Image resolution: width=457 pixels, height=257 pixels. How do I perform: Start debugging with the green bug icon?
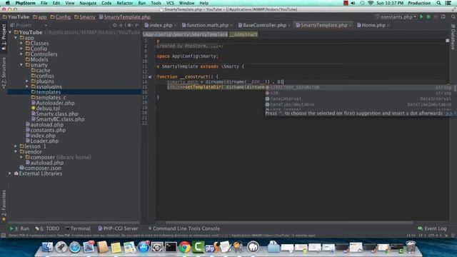pyautogui.click(x=428, y=17)
